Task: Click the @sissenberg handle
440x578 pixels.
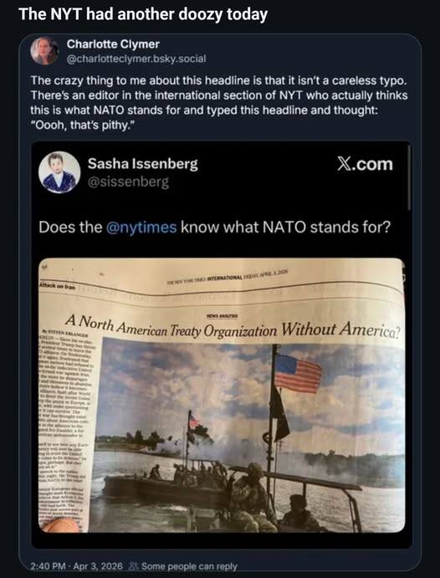Action: (x=128, y=182)
